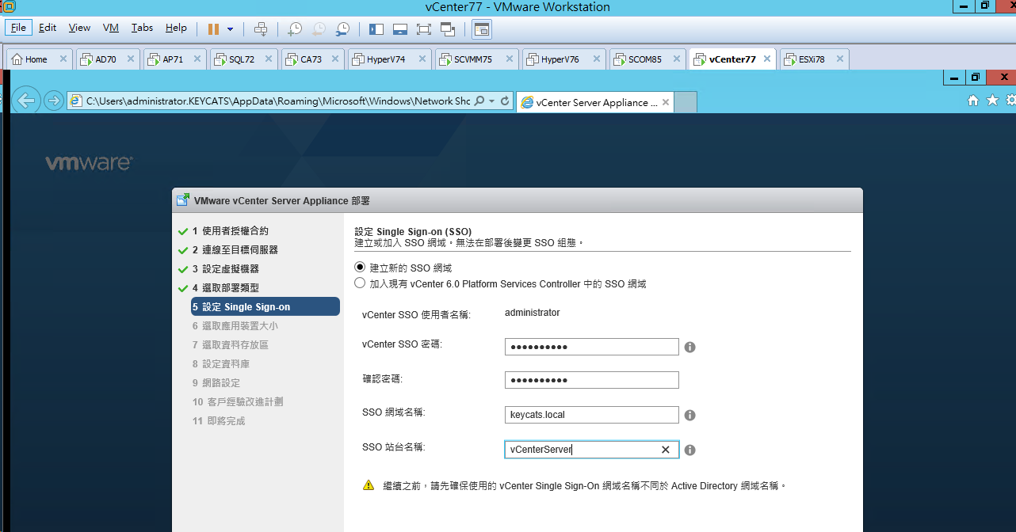Open the browser Home icon

[973, 101]
